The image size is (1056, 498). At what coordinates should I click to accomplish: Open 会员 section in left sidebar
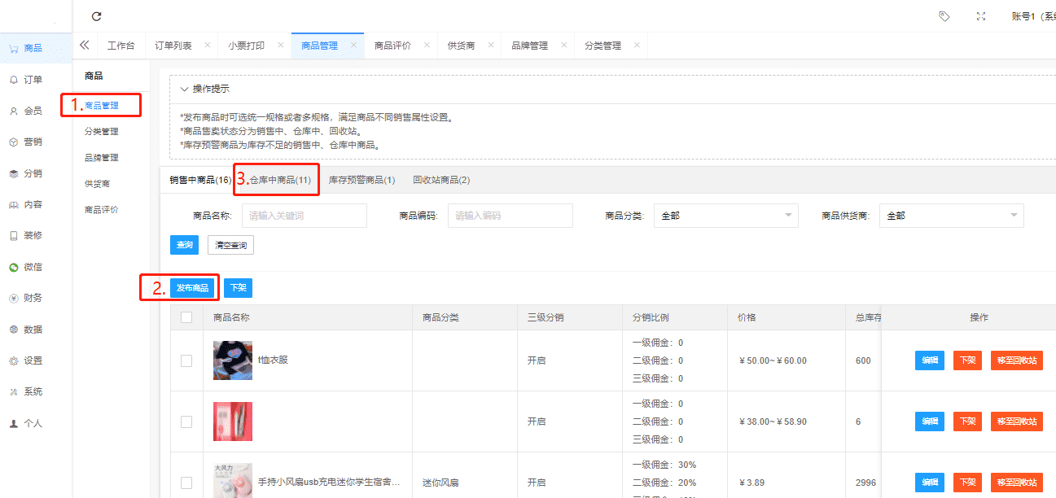click(x=33, y=111)
